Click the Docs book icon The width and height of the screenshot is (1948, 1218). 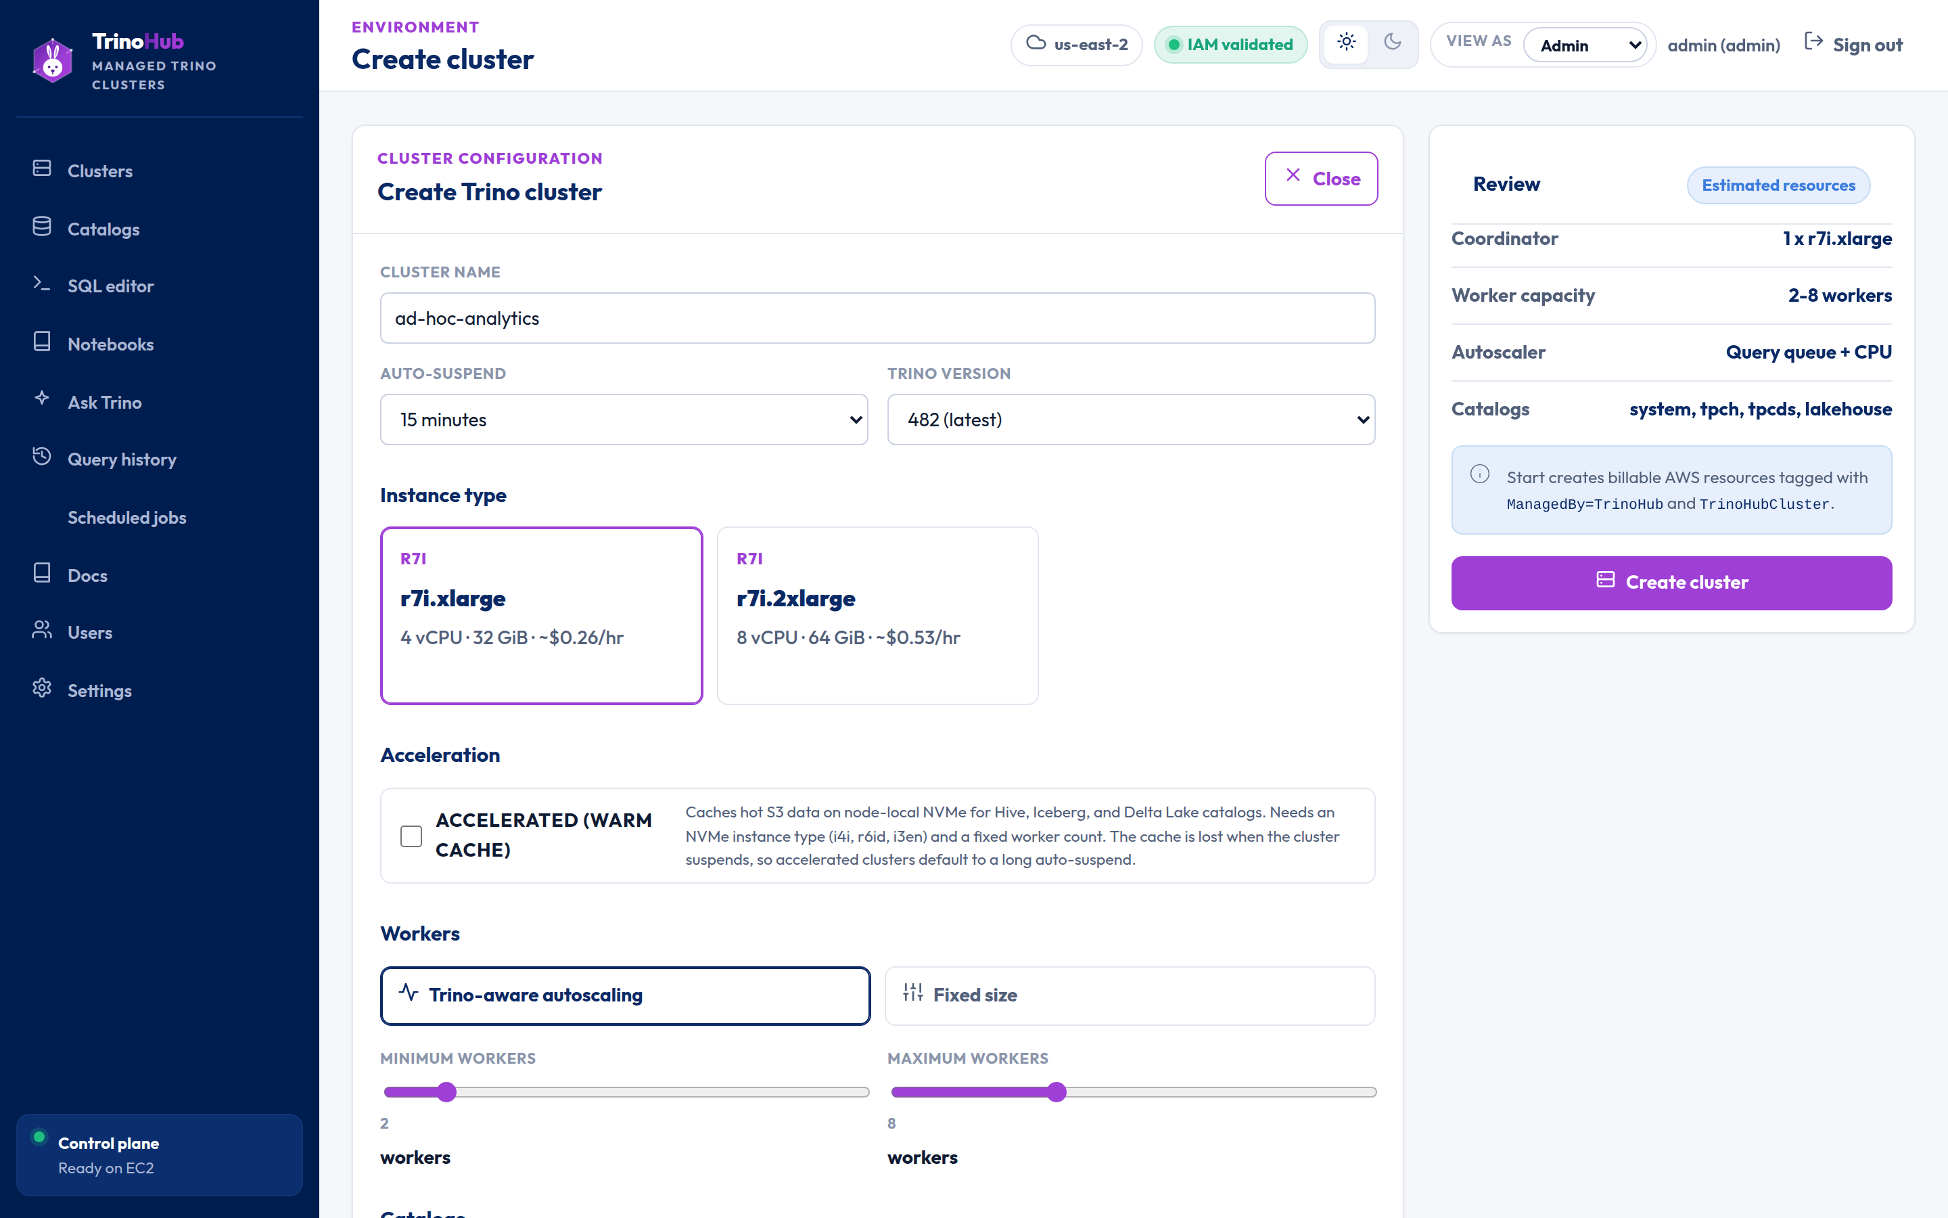click(x=42, y=572)
